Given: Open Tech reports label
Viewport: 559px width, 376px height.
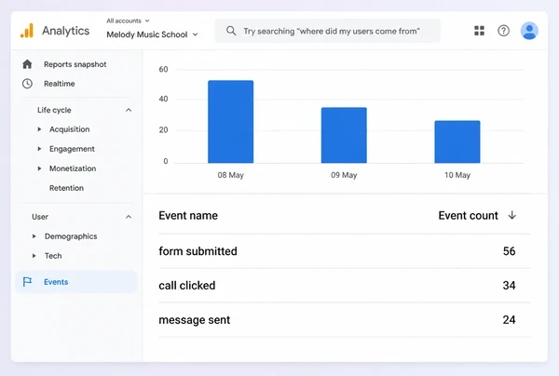Looking at the screenshot, I should (x=53, y=256).
